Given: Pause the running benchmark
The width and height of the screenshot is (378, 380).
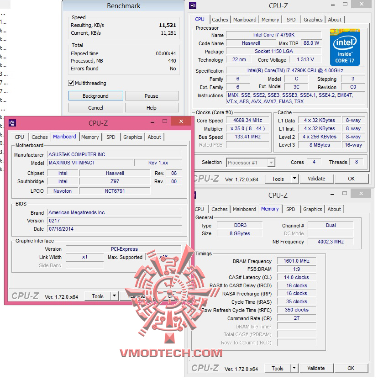Looking at the screenshot, I should 152,96.
